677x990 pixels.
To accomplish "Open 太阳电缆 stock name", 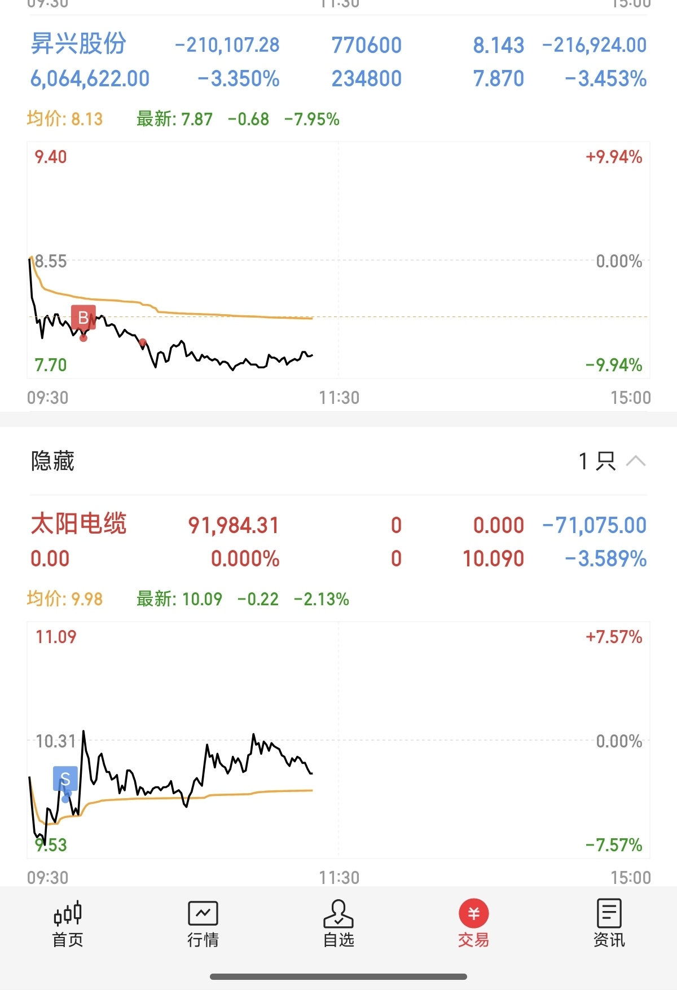I will pyautogui.click(x=78, y=524).
